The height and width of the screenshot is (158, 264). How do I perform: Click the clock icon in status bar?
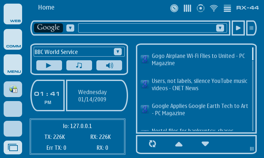point(174,8)
